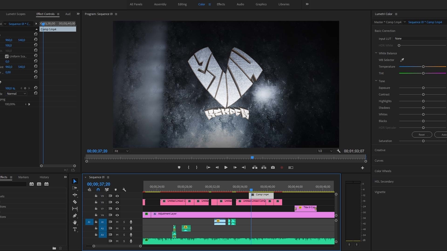Switch to the Graphics workspace
Image resolution: width=447 pixels, height=251 pixels.
tap(261, 4)
